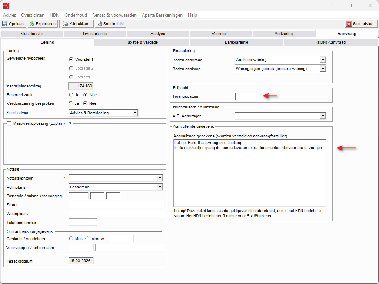Viewport: 379px width, 284px height.
Task: Open the Taxatie & validatie subtab
Action: pyautogui.click(x=142, y=42)
